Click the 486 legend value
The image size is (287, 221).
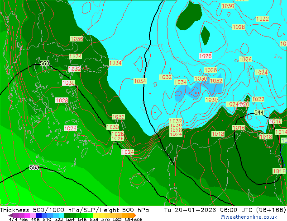24,219
